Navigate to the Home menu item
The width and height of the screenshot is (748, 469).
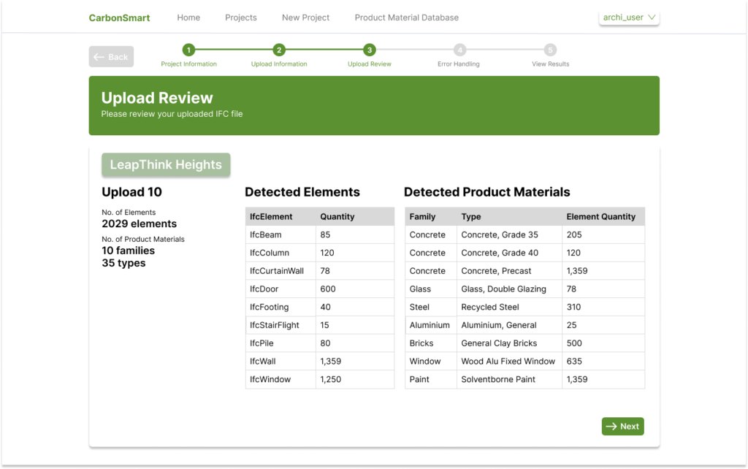pyautogui.click(x=188, y=17)
